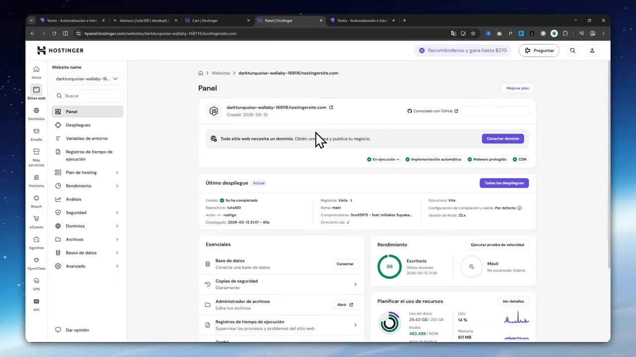Open the browser extensions puzzle icon
This screenshot has height=357, width=636.
(565, 33)
